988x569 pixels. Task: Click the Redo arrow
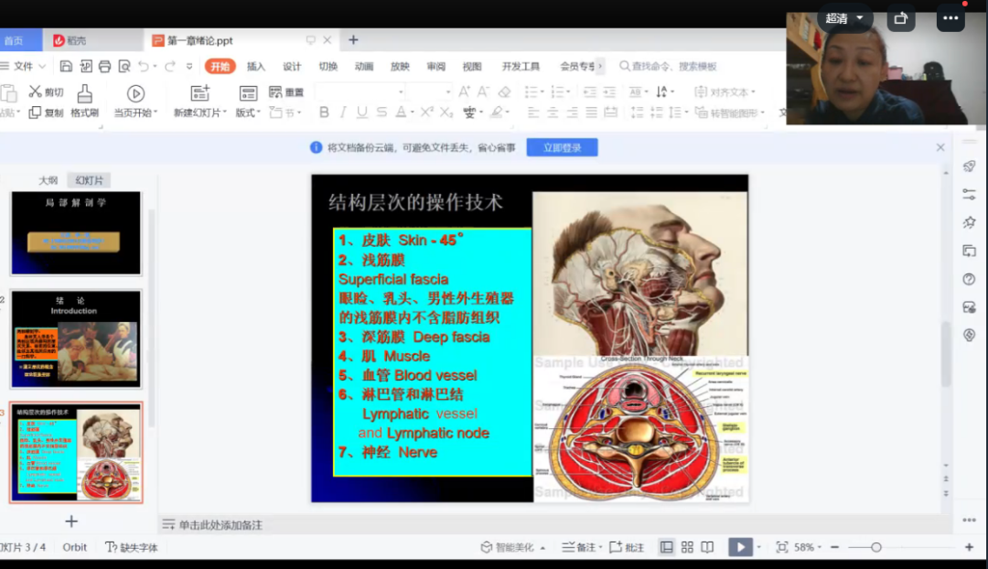coord(170,66)
